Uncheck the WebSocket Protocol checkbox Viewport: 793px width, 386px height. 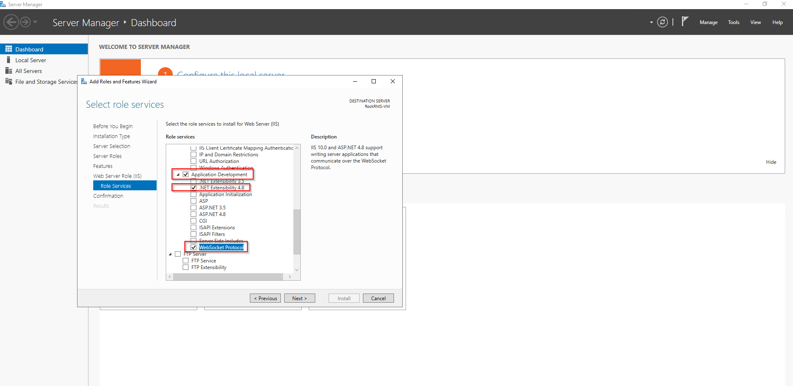pyautogui.click(x=193, y=248)
